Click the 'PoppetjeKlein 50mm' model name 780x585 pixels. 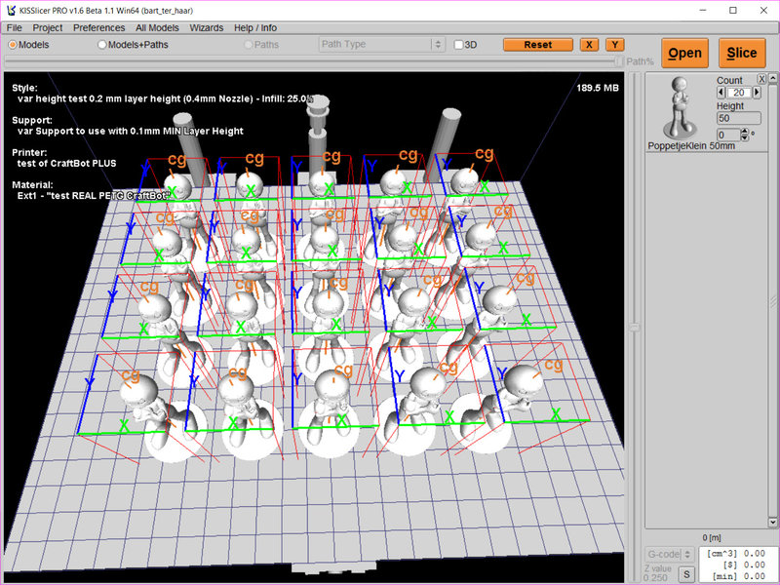click(691, 145)
